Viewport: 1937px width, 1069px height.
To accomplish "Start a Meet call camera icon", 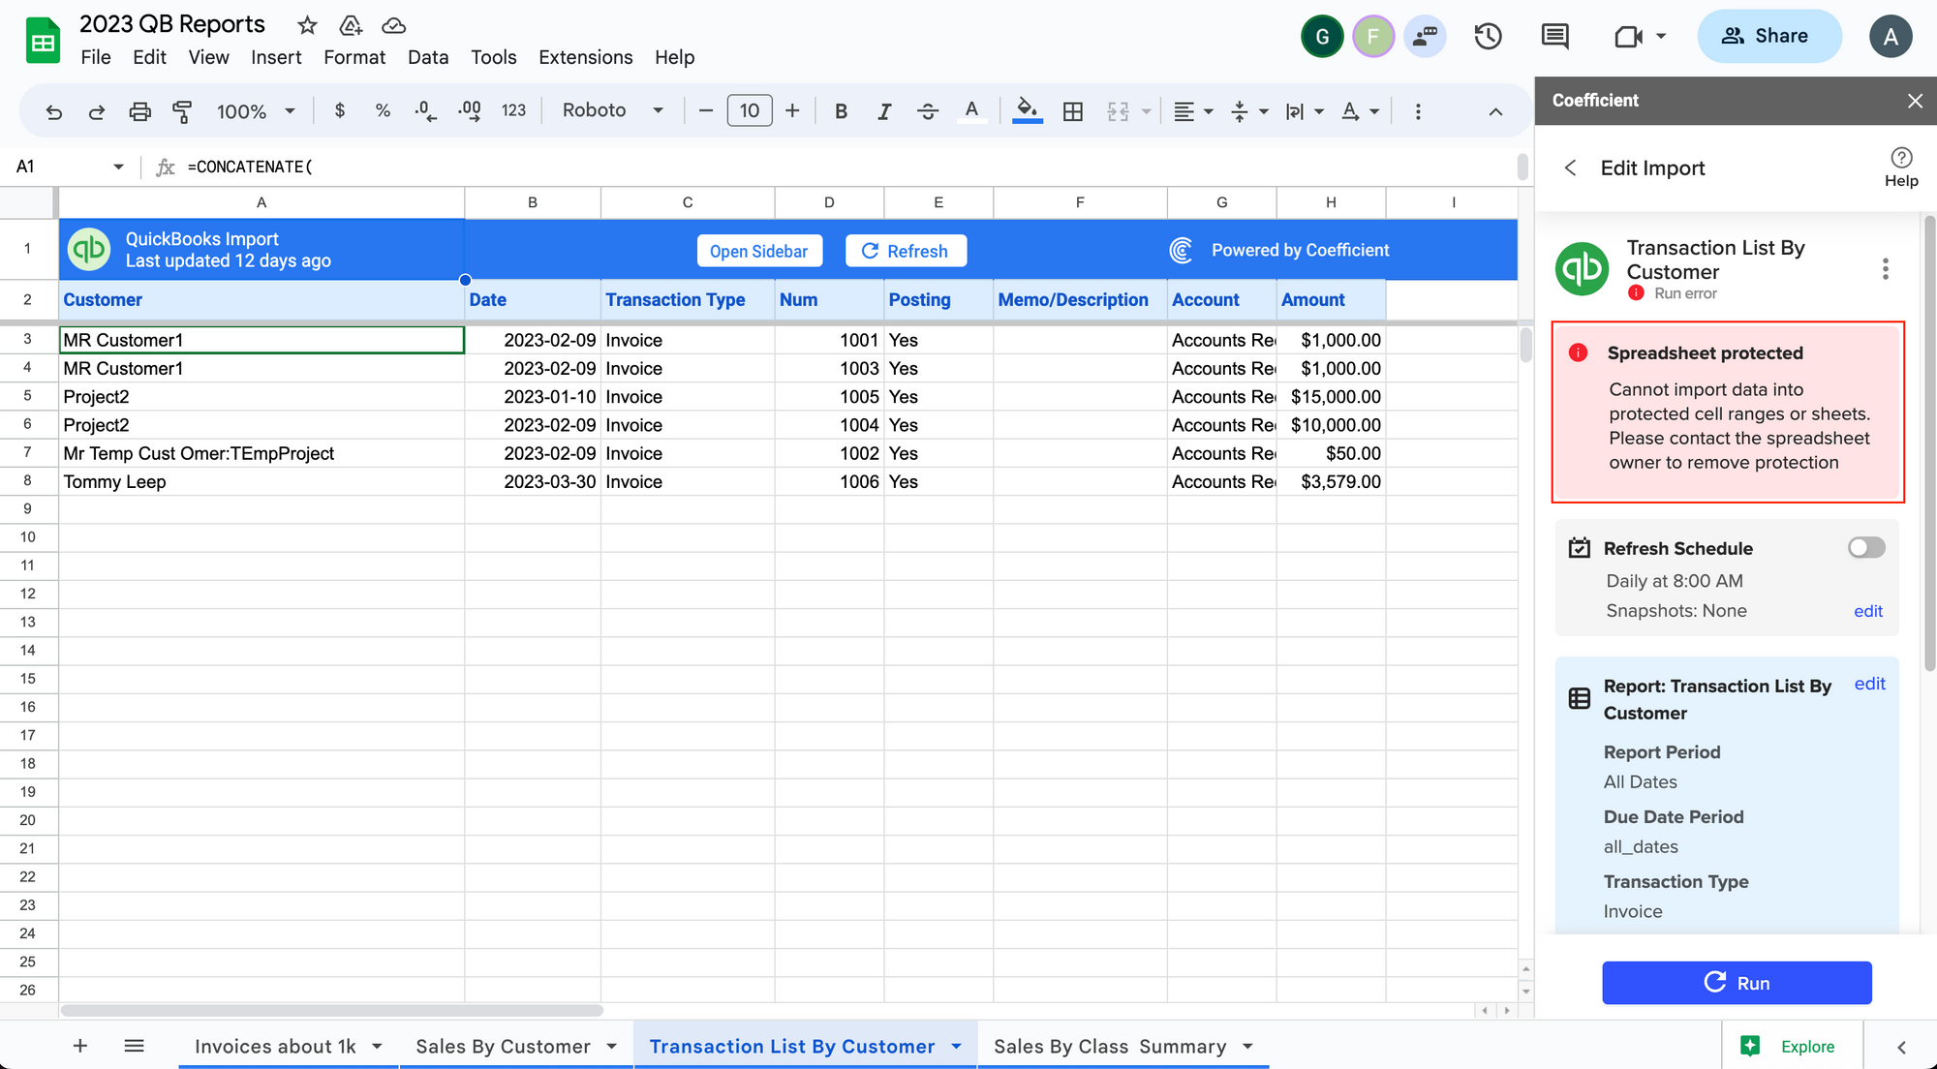I will (x=1628, y=37).
